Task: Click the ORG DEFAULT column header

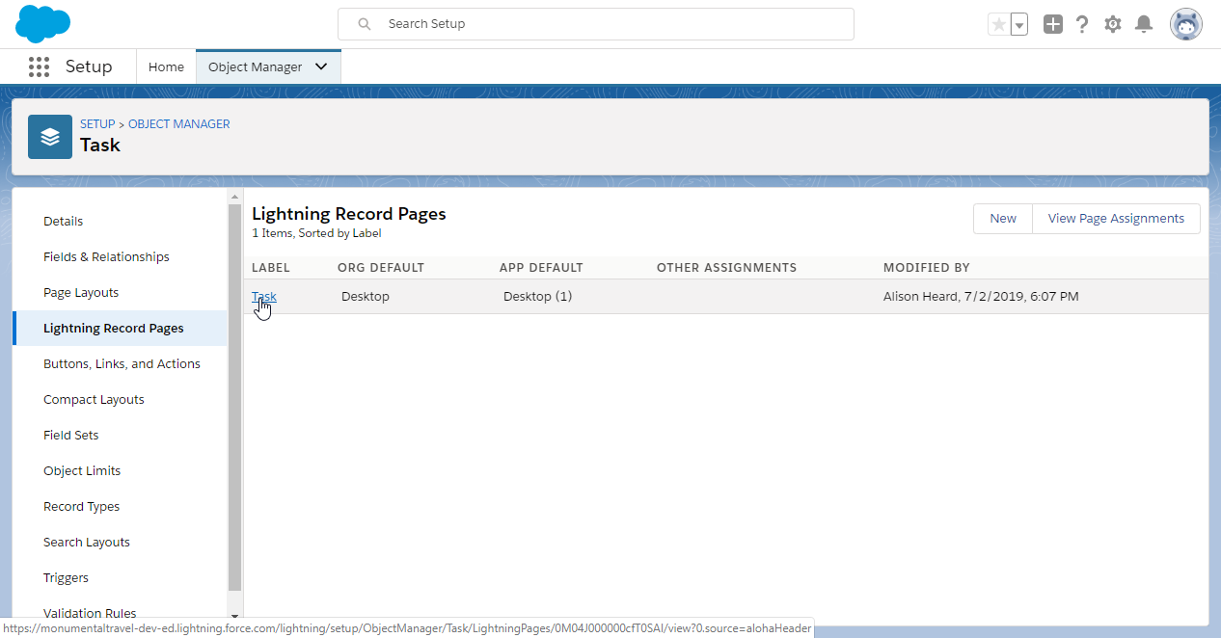Action: point(381,268)
